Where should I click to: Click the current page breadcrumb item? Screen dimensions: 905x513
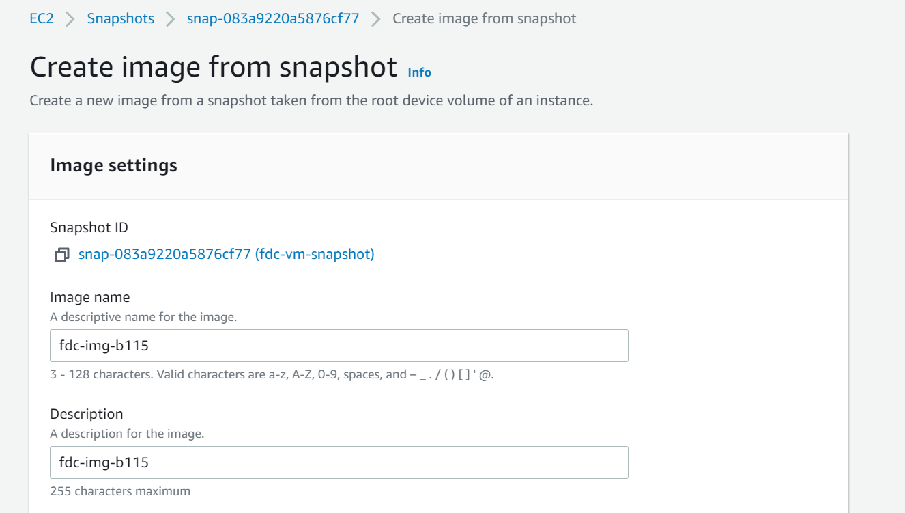(x=484, y=18)
